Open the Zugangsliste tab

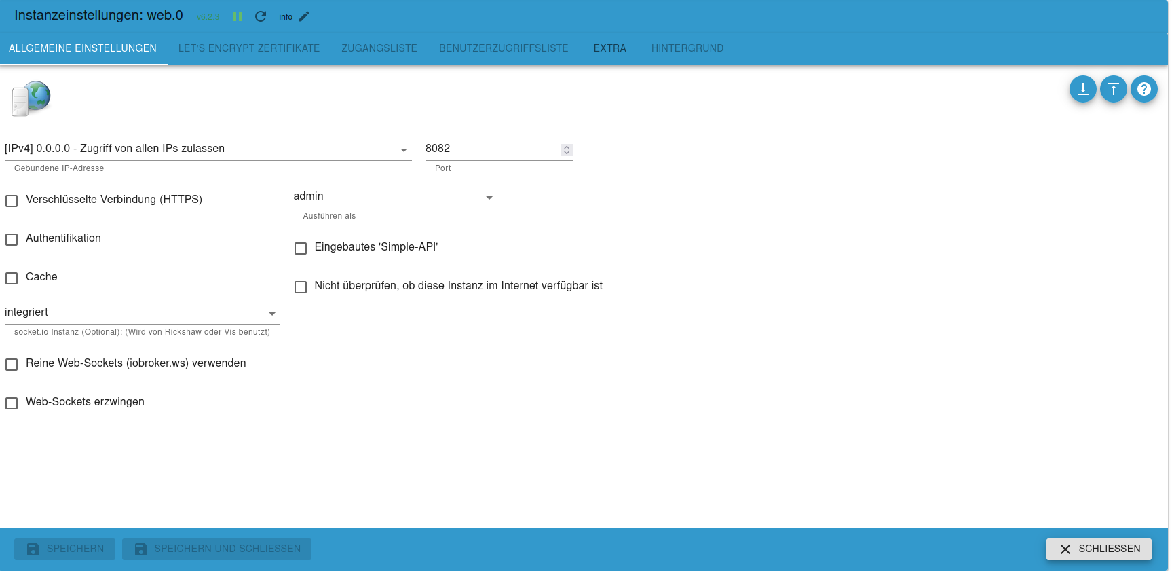[379, 48]
